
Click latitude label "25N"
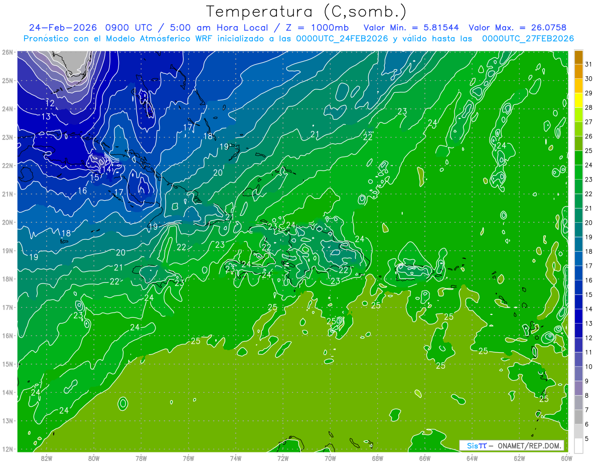click(x=7, y=80)
